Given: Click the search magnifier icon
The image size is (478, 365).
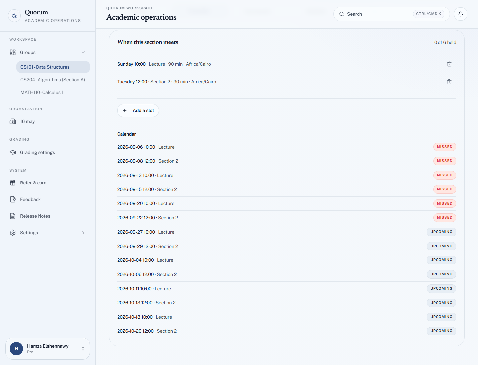Looking at the screenshot, I should click(342, 14).
